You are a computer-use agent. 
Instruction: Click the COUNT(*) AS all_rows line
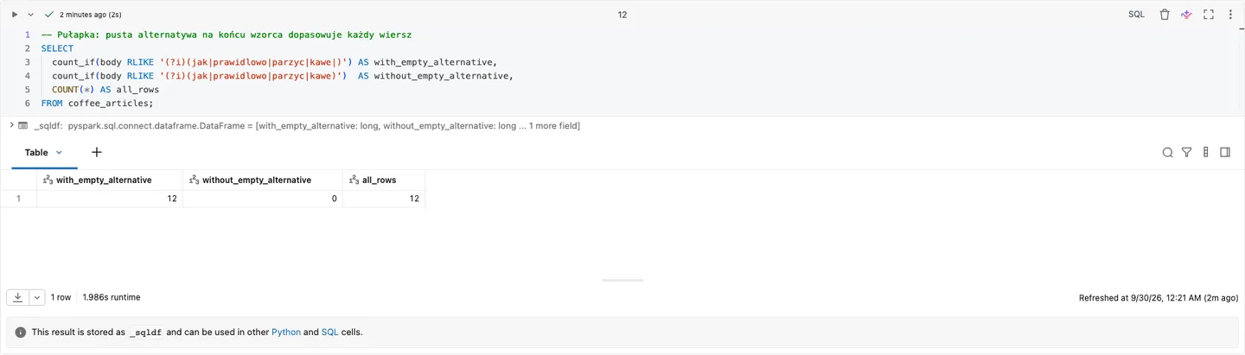[x=105, y=89]
